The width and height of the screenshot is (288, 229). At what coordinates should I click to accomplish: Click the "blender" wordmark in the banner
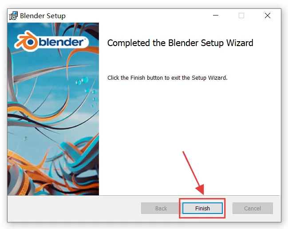(x=62, y=42)
